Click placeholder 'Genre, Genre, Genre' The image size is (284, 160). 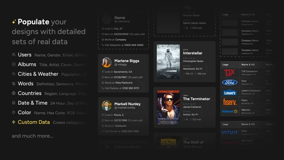coord(194,23)
